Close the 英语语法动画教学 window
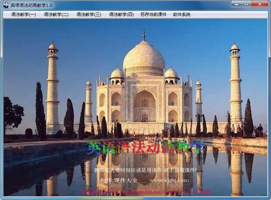 click(x=260, y=4)
